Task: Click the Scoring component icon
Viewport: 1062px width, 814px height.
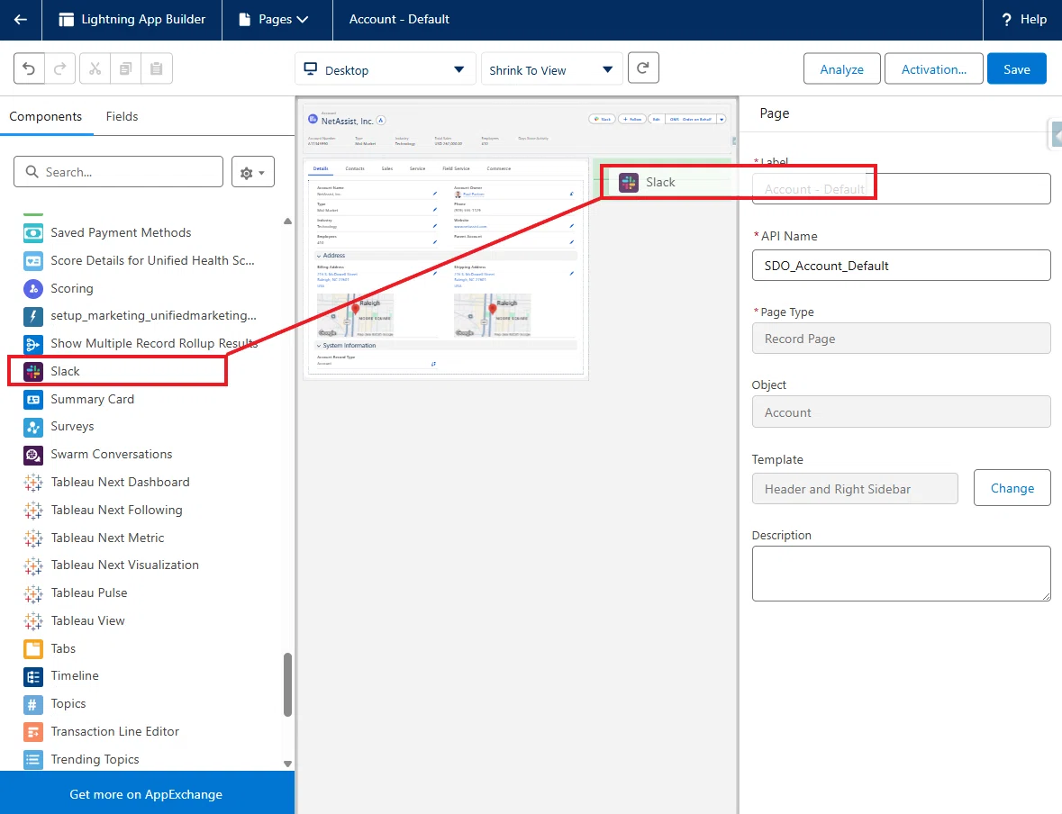Action: point(33,288)
